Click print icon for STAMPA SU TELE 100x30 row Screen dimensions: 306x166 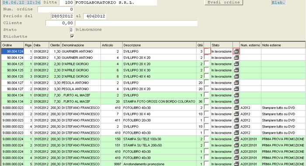point(236,139)
